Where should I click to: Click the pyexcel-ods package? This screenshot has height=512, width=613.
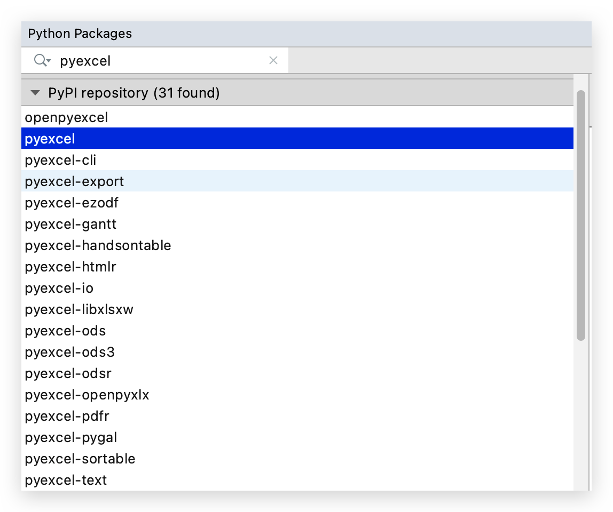coord(65,331)
